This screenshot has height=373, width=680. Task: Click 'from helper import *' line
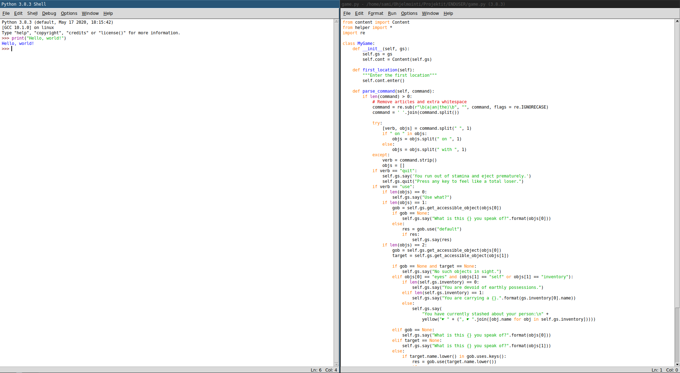(x=367, y=28)
